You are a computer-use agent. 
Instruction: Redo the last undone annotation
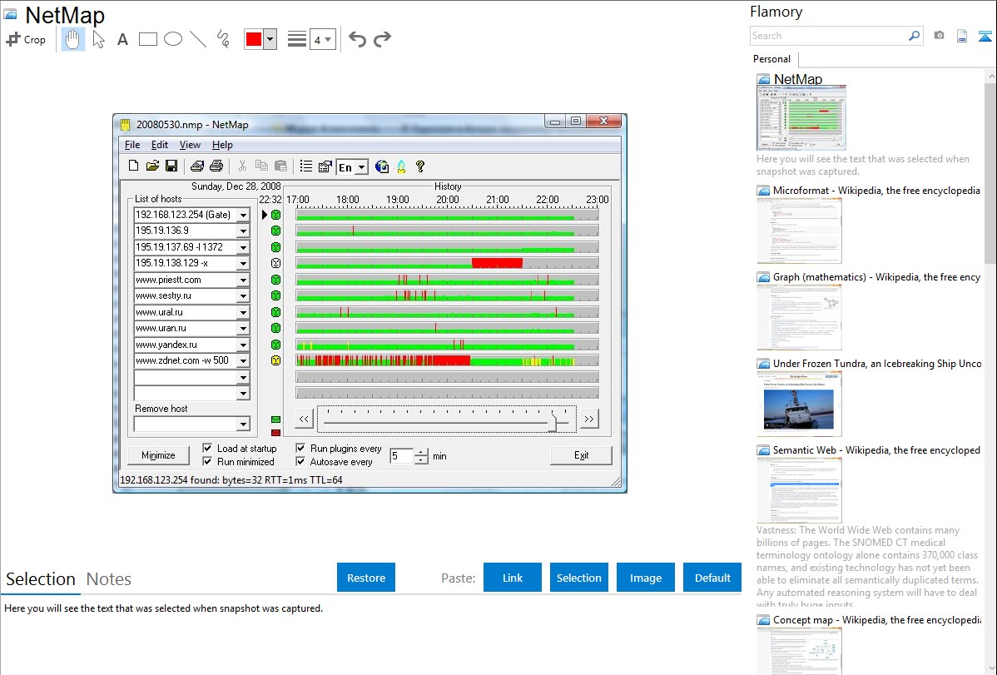click(x=382, y=39)
